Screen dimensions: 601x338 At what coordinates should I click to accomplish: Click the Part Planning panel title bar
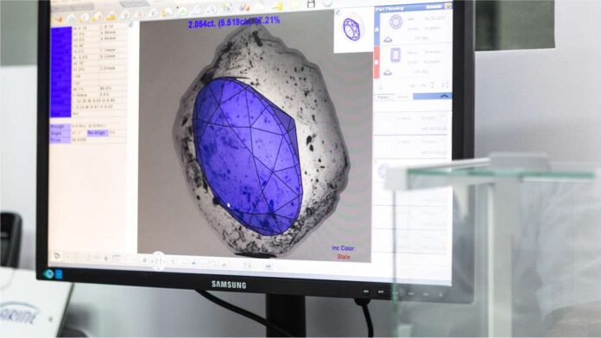click(413, 8)
